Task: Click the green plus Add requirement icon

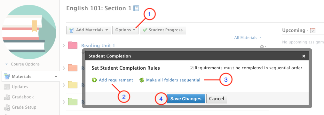Action: [x=94, y=80]
